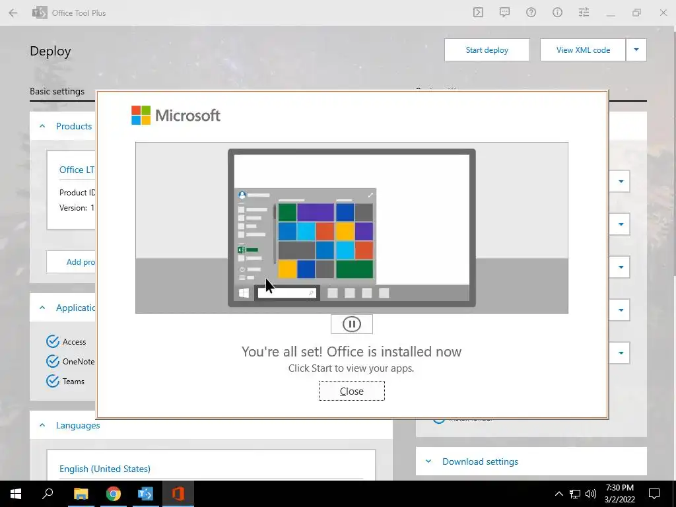Click the Office LTSC product link

tap(77, 170)
